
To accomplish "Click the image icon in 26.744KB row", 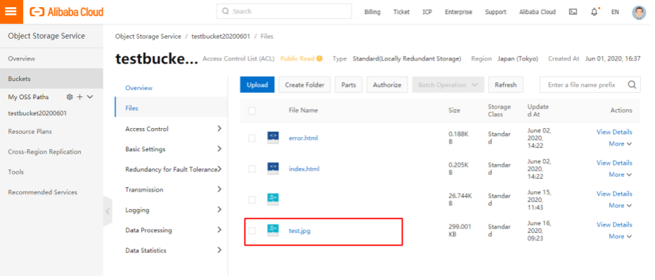I will [273, 200].
